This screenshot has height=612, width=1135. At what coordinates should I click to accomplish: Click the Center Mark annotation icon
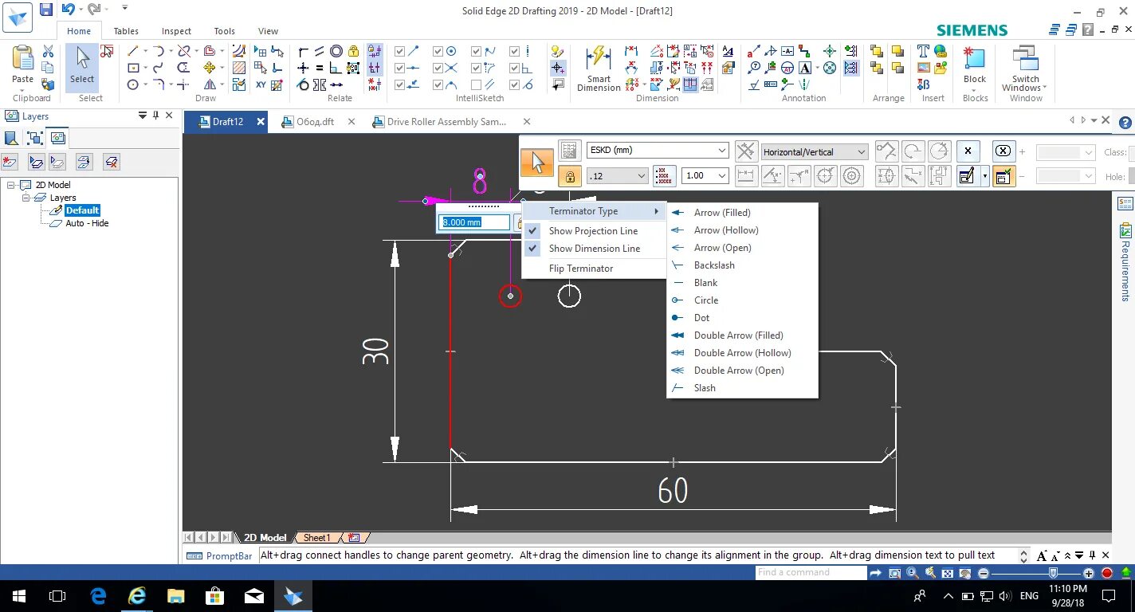tap(829, 51)
